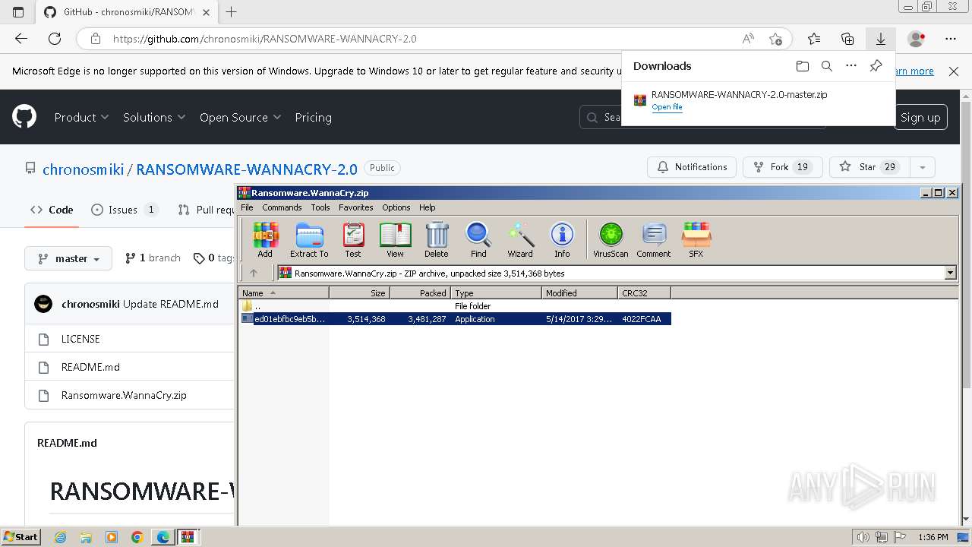Screen dimensions: 972x547
Task: Switch to the Issues tab on GitHub
Action: (124, 210)
